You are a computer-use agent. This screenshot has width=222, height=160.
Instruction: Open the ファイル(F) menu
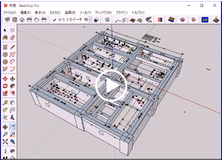10,12
